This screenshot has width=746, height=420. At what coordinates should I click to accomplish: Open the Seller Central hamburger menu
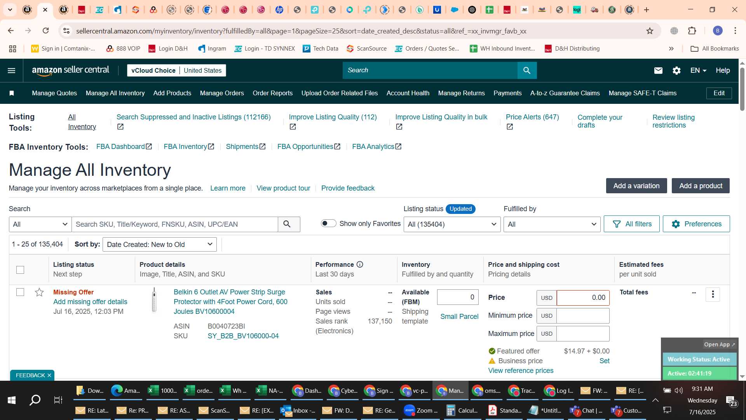[12, 70]
